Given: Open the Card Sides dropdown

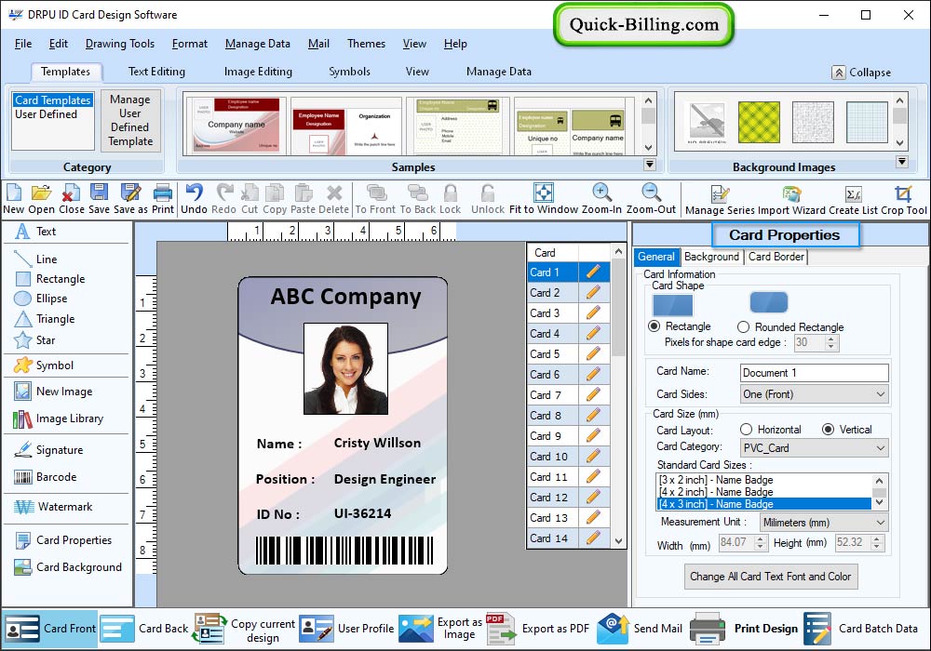Looking at the screenshot, I should point(814,394).
